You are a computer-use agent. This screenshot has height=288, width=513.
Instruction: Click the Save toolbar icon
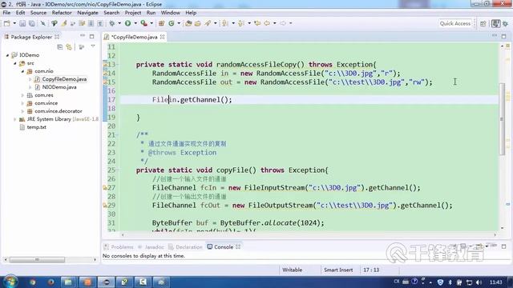click(22, 23)
